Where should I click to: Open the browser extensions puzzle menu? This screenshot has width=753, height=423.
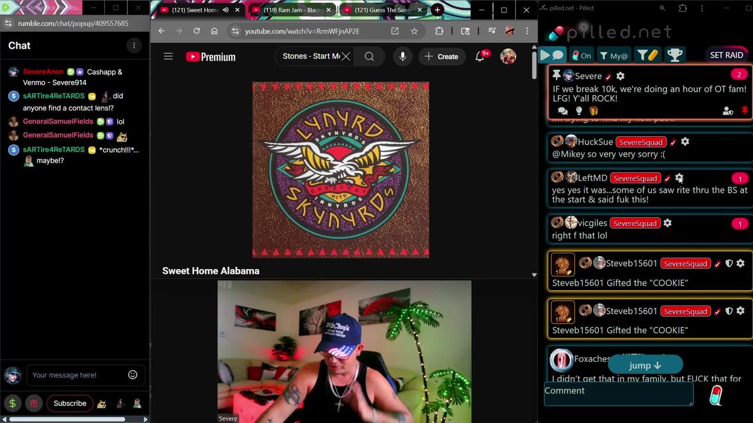pos(439,31)
